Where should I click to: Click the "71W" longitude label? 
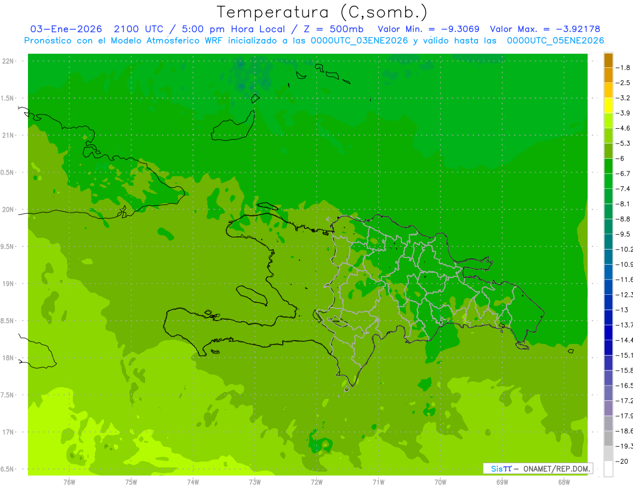click(378, 482)
